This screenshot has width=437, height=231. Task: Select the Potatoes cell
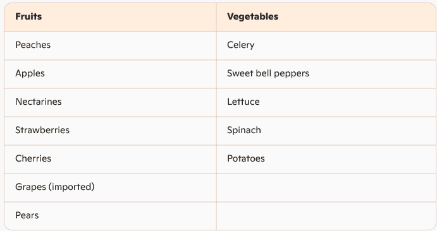(326, 159)
